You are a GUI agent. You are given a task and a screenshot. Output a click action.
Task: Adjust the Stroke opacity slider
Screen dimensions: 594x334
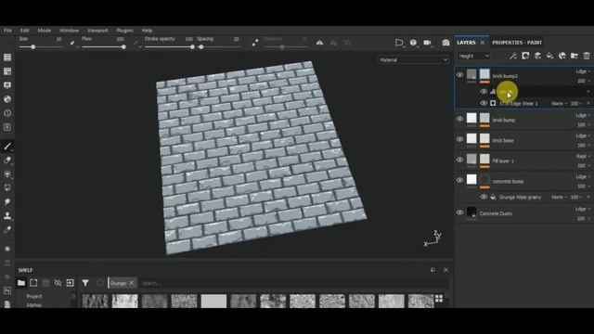click(169, 47)
